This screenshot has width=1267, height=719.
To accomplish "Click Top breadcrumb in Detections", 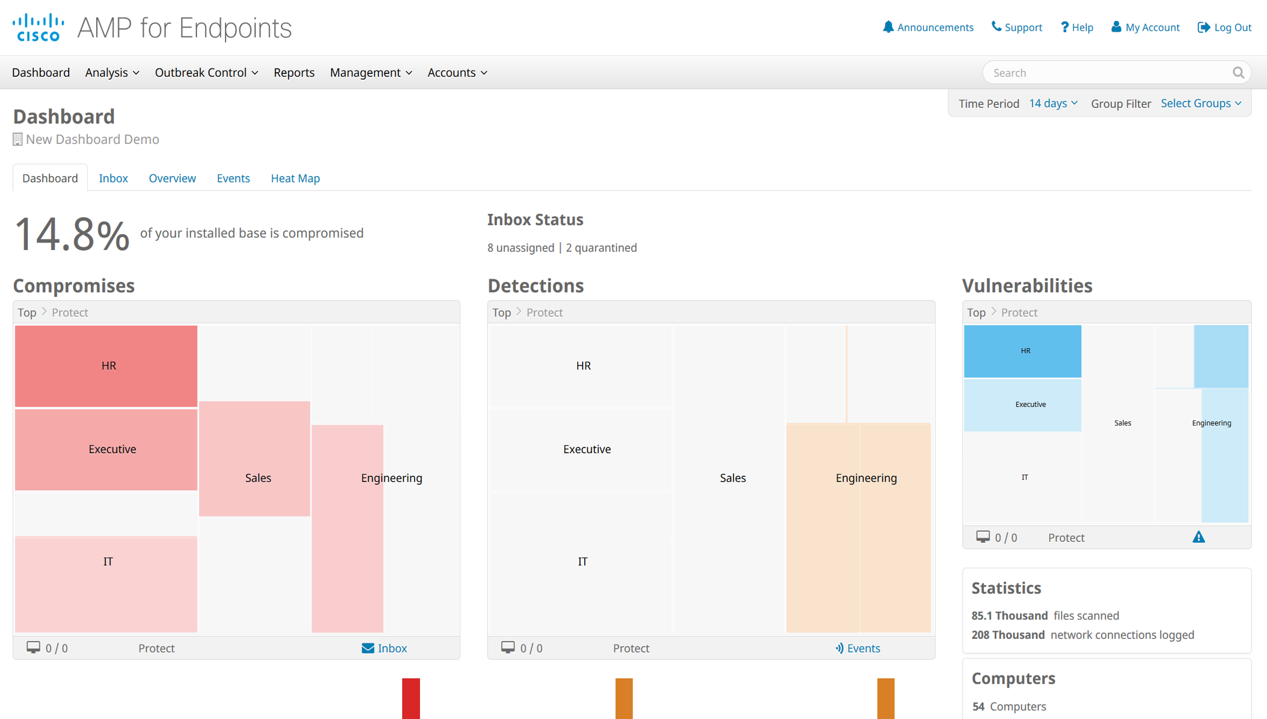I will tap(502, 312).
